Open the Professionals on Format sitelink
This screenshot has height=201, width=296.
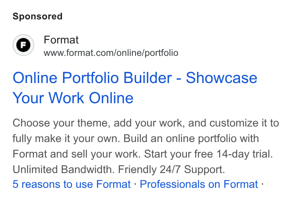(199, 184)
